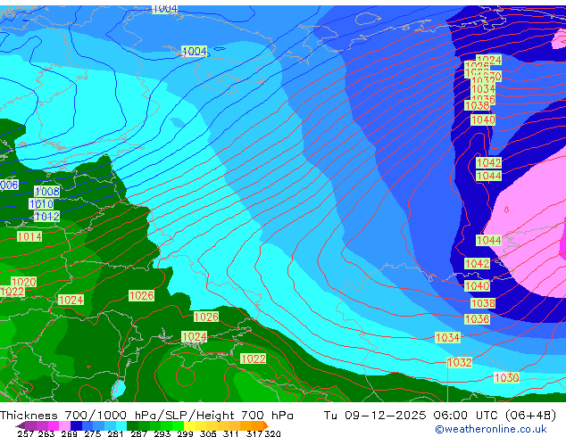566x437 pixels.
Task: Select the forecast date 'Tu 09-12-2025 06:00 UTC (06+48)'
Action: pos(440,416)
